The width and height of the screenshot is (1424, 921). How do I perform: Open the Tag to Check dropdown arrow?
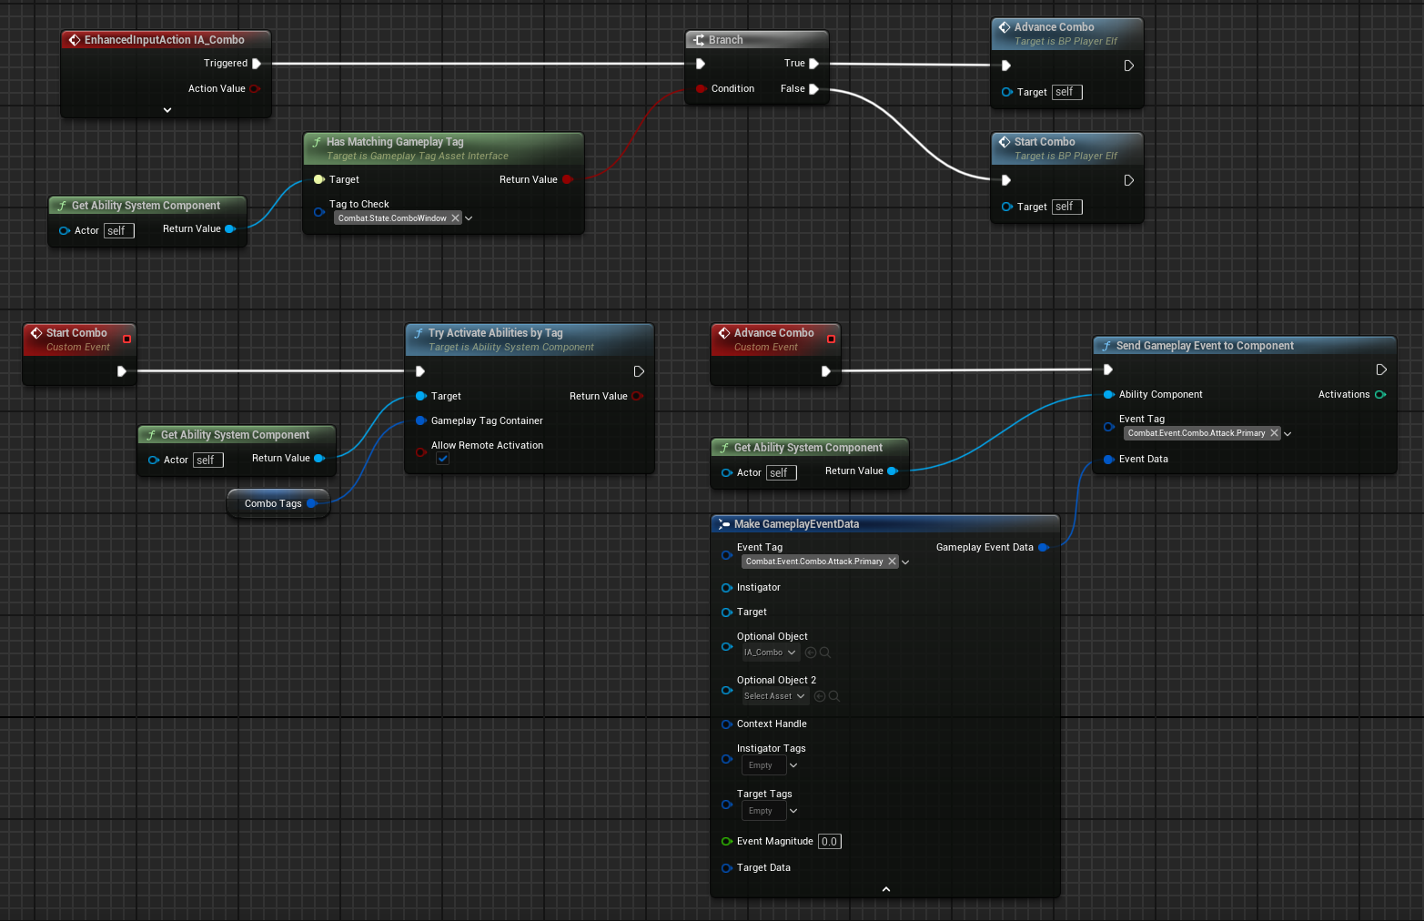[x=469, y=218]
